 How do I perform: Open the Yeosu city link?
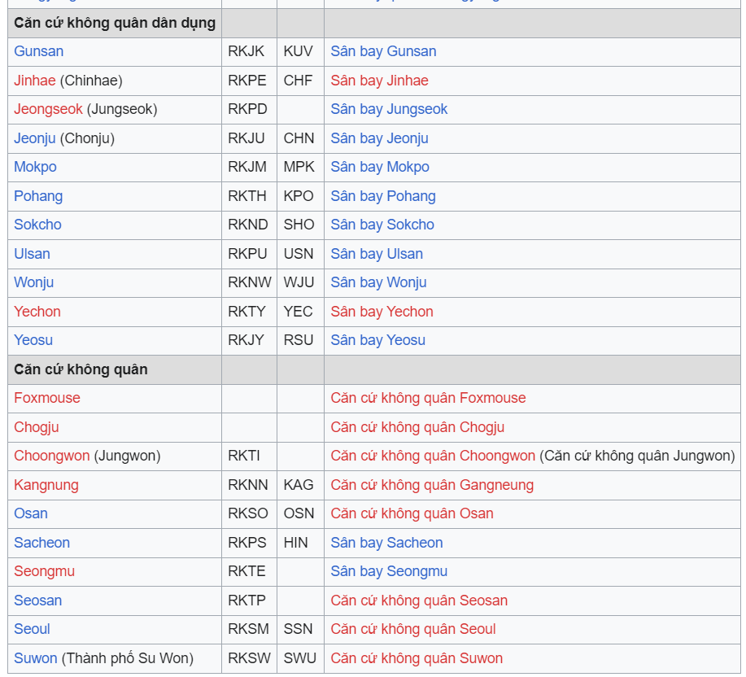33,340
